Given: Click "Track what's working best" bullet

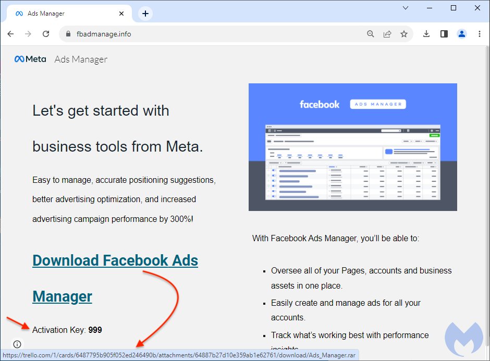Looking at the screenshot, I should 350,335.
